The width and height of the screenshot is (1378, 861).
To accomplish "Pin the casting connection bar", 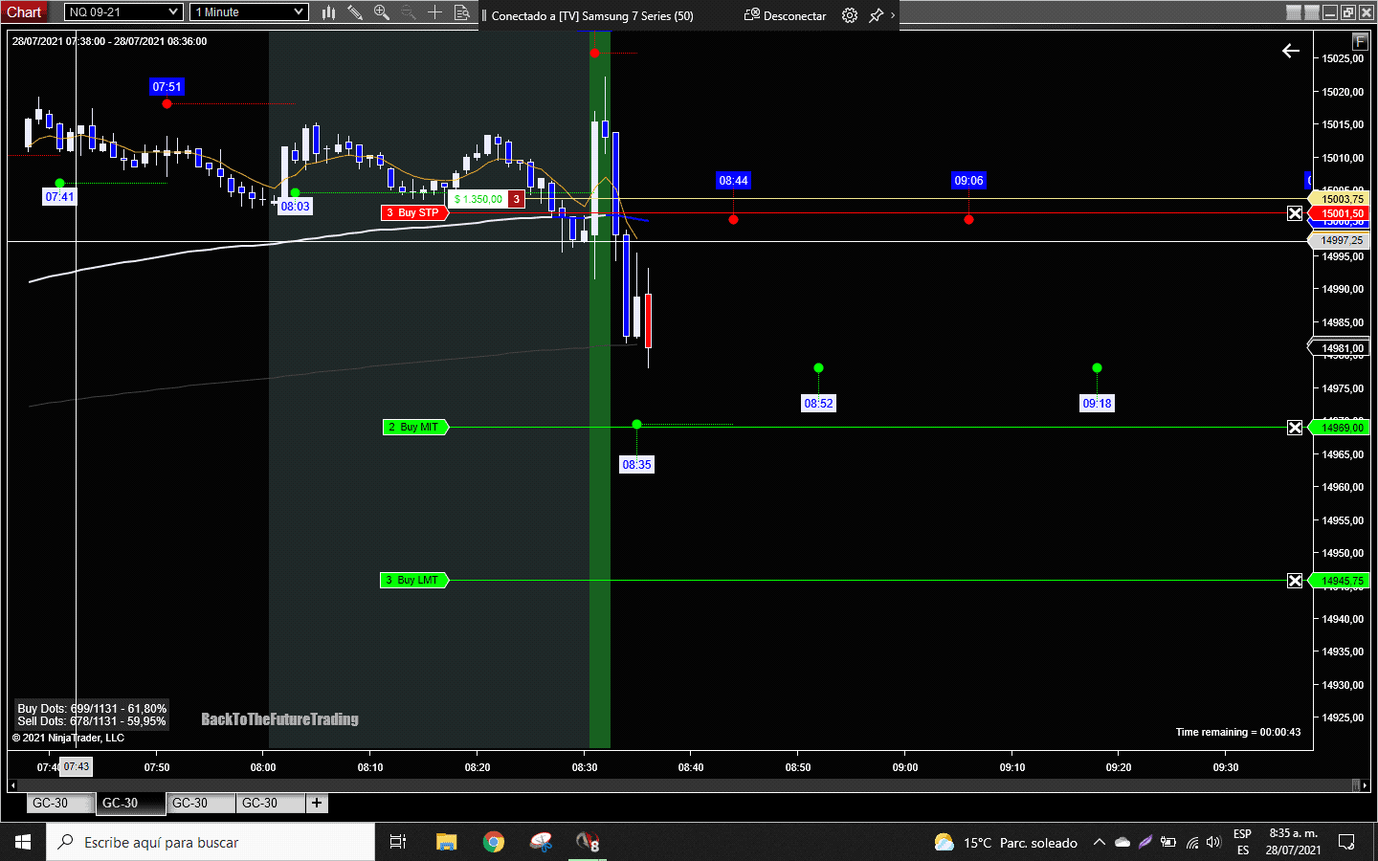I will click(876, 15).
